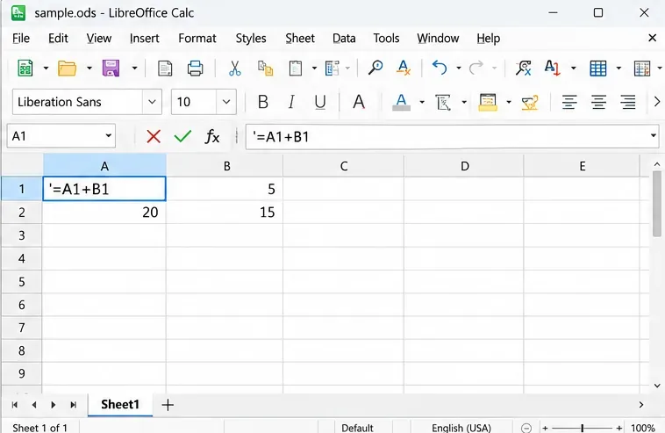Open the Data menu
This screenshot has width=665, height=433.
click(344, 39)
